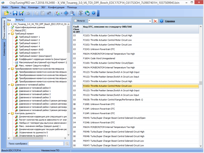Open the Конфигурация menu

tap(56, 7)
